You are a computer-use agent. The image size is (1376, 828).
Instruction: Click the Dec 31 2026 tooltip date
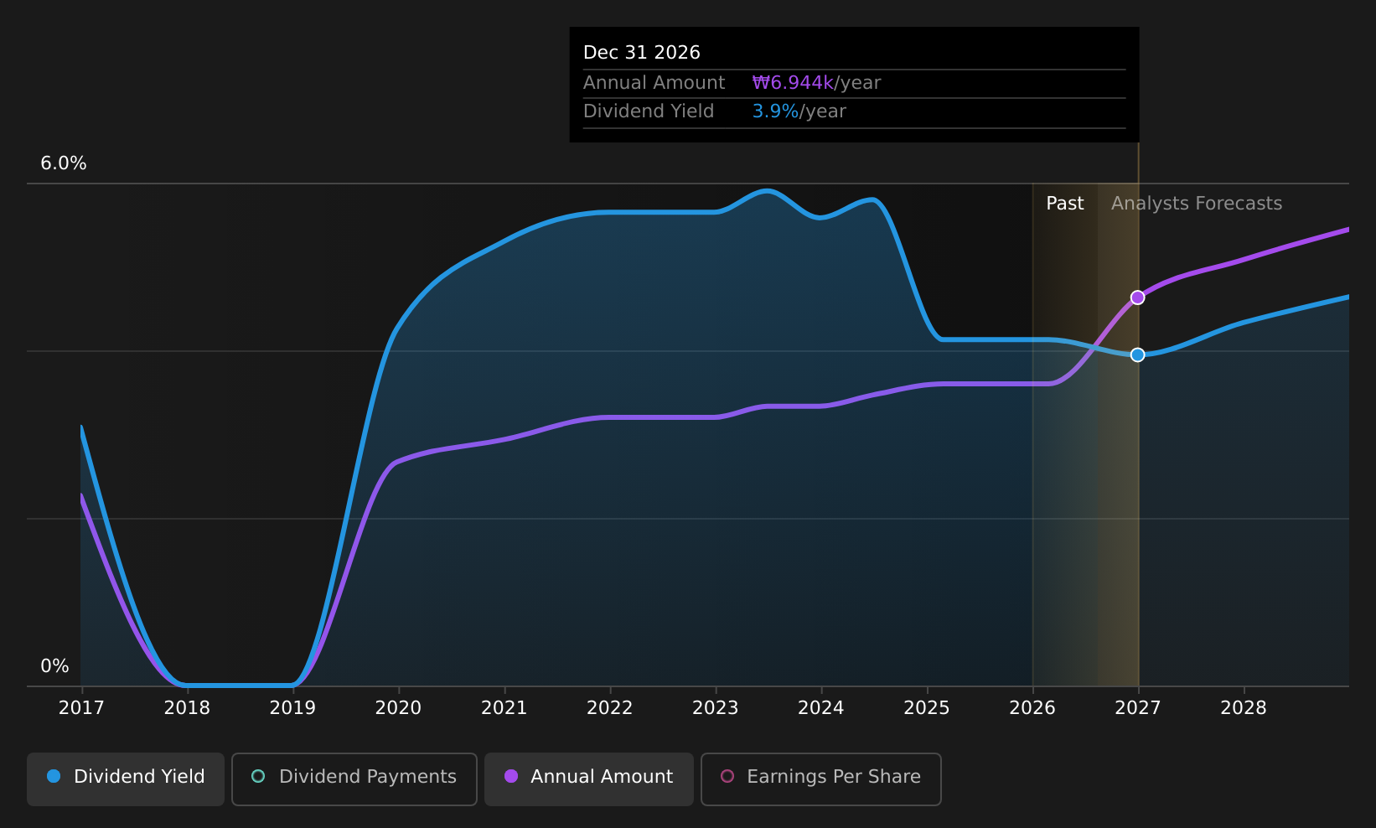[641, 53]
